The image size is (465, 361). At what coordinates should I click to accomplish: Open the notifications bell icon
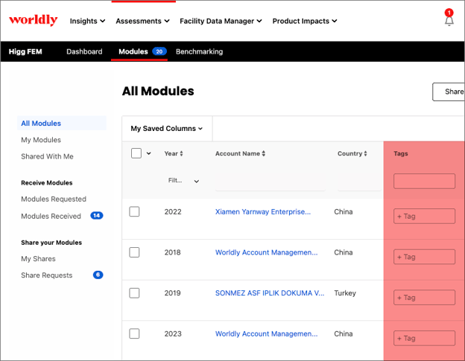coord(449,21)
